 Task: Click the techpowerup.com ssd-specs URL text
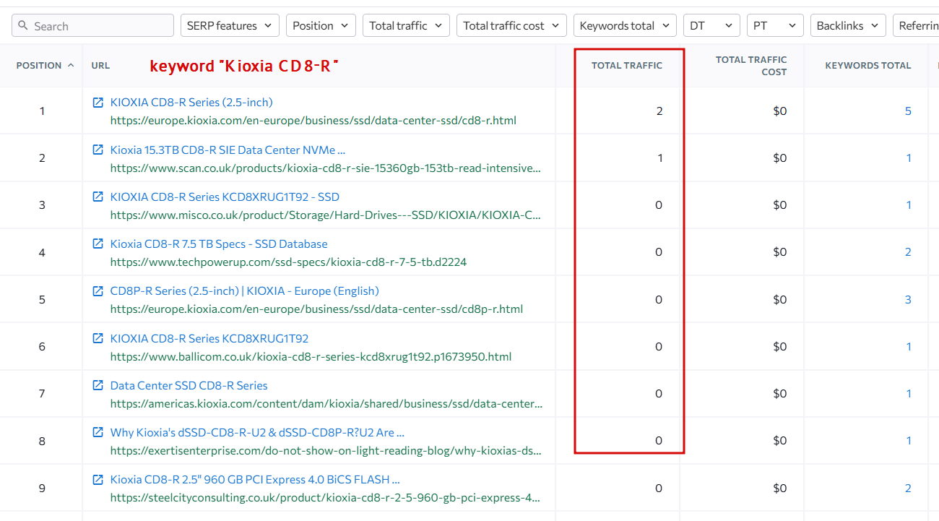point(289,262)
